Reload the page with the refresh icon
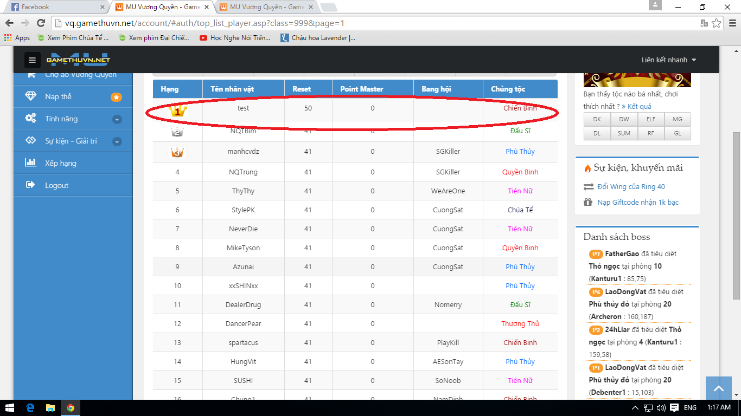Screen dimensions: 741x416 point(41,23)
